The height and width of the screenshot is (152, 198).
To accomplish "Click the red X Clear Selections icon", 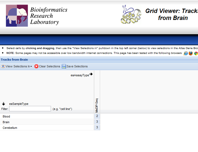I will coord(36,66).
